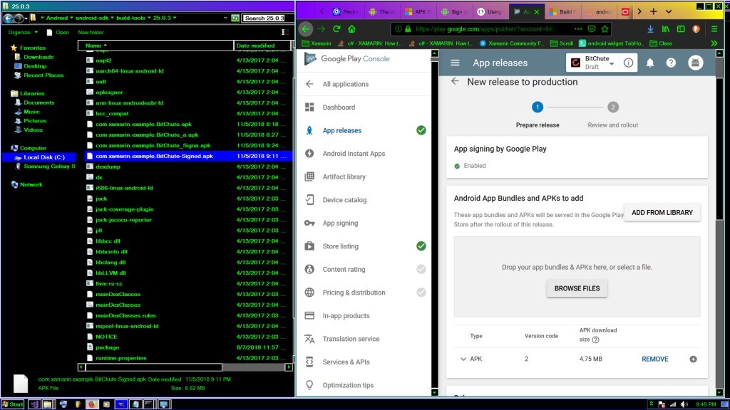Click the help question mark icon
This screenshot has height=410, width=730.
(671, 63)
